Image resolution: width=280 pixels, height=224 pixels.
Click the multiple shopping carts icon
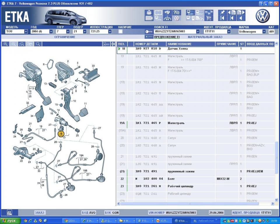(x=209, y=12)
